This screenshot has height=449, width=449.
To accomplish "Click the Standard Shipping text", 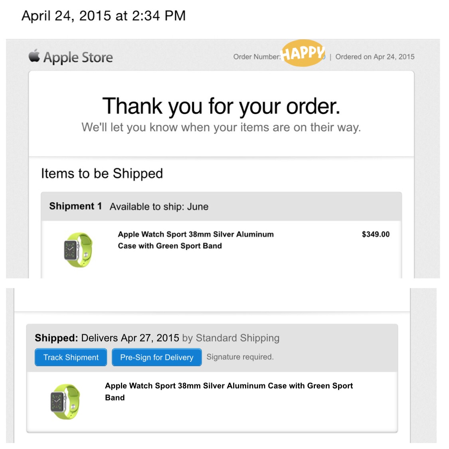I will (237, 338).
